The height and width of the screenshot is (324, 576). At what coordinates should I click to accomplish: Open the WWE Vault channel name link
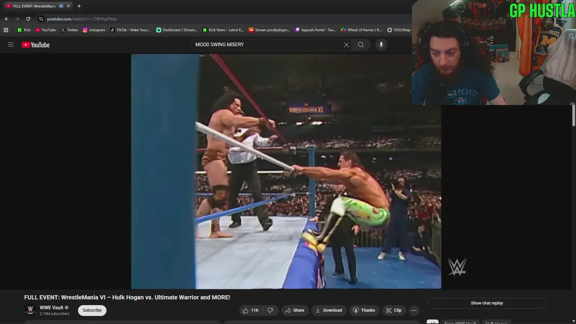pyautogui.click(x=51, y=308)
